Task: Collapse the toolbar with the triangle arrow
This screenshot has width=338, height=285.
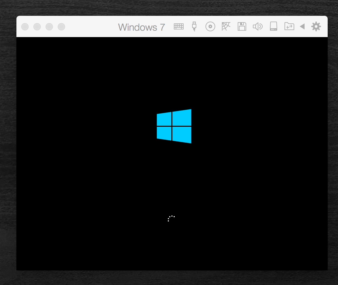Action: point(302,26)
